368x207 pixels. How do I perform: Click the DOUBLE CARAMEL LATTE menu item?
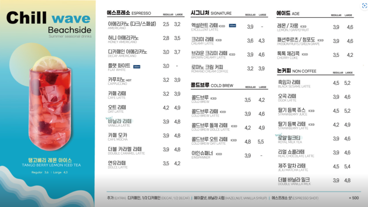pos(126,150)
